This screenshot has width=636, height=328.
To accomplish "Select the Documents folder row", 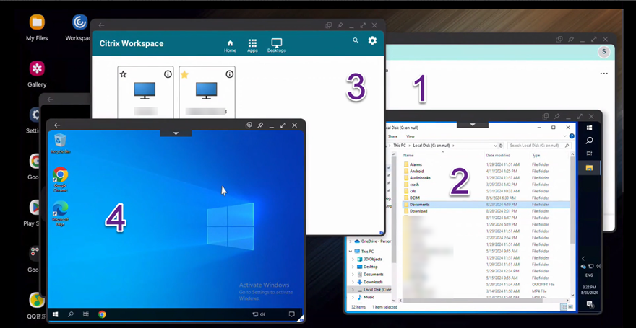I will point(486,205).
